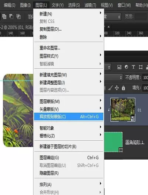
Task: Open the 窗口(W) menu
Action: point(124,5)
